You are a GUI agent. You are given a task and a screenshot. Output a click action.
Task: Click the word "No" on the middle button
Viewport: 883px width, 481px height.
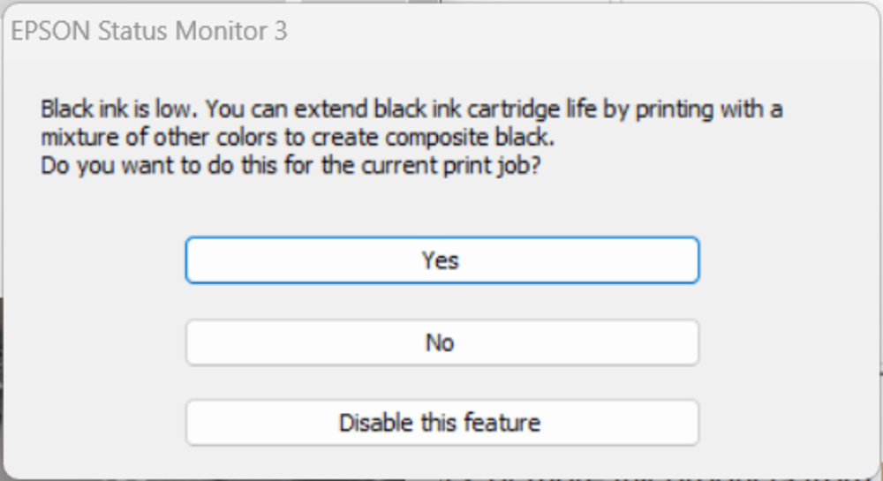(x=440, y=342)
